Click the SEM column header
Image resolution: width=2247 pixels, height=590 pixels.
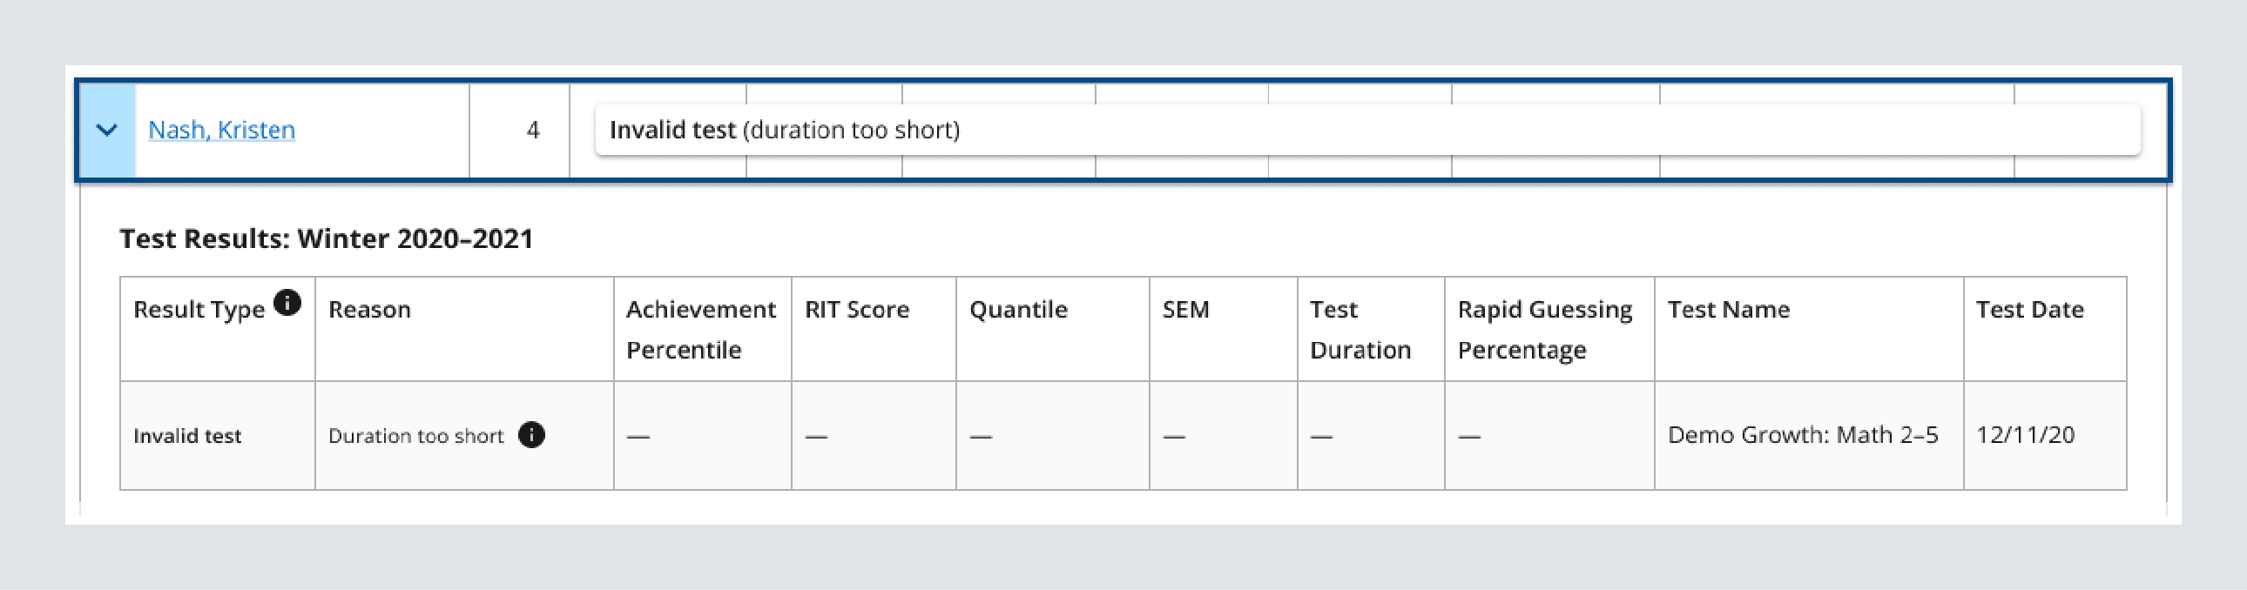(x=1185, y=311)
